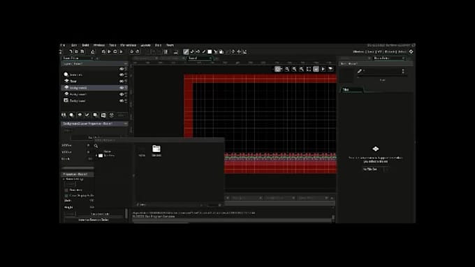Click the delete layer icon in layers toolbar

point(111,115)
